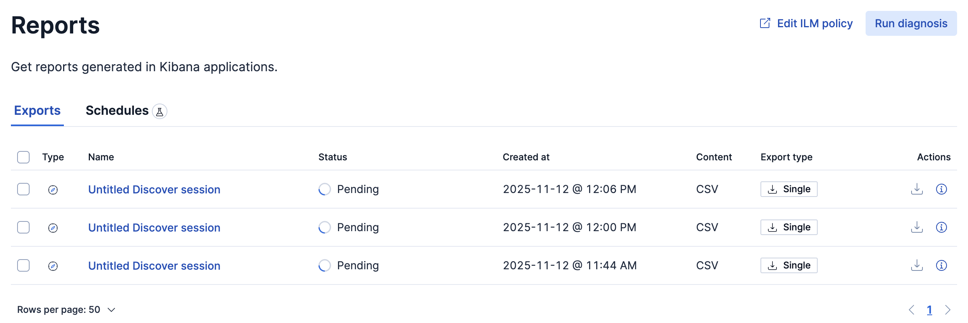Open the 12:00 PM Untitled Discover session
968x323 pixels.
click(x=154, y=228)
